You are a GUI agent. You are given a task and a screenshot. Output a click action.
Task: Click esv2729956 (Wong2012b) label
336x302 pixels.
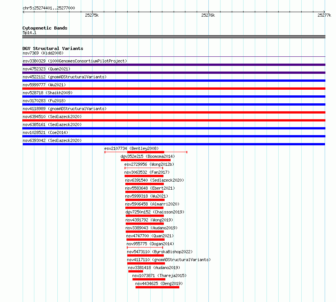149,164
